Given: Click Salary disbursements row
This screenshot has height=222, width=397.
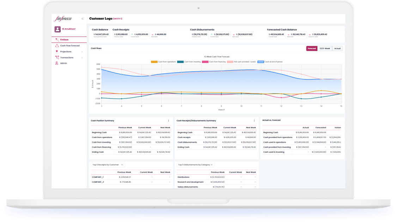Looking at the screenshot, I should point(217,187).
